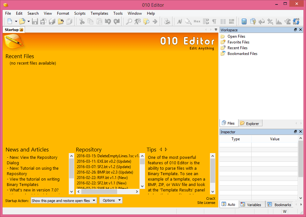Open the tab list dropdown arrow
Screen dimensions: 306x217
pyautogui.click(x=216, y=30)
